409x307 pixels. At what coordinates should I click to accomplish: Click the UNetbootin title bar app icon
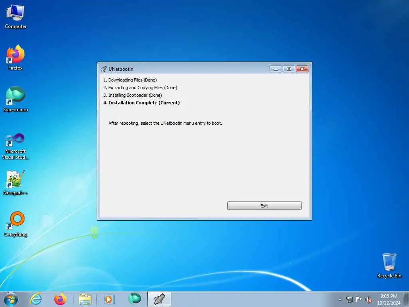pos(104,69)
